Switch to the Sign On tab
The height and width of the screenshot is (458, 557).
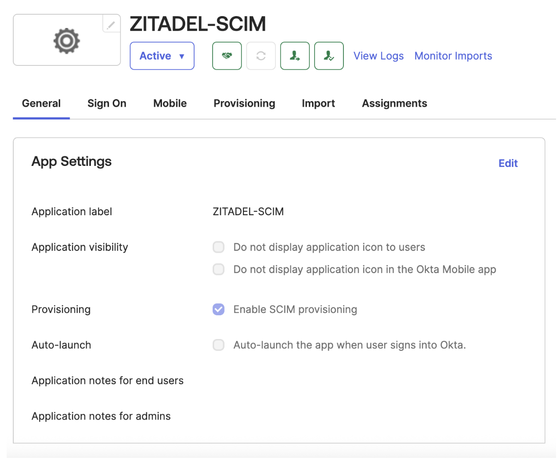tap(107, 103)
